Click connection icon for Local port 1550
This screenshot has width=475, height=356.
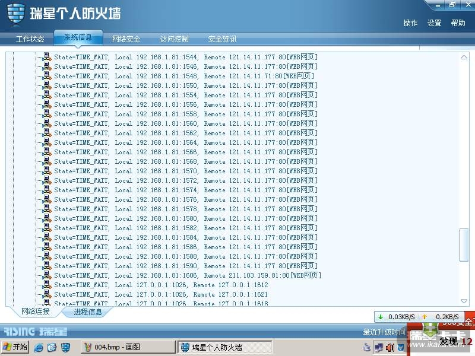pyautogui.click(x=47, y=85)
